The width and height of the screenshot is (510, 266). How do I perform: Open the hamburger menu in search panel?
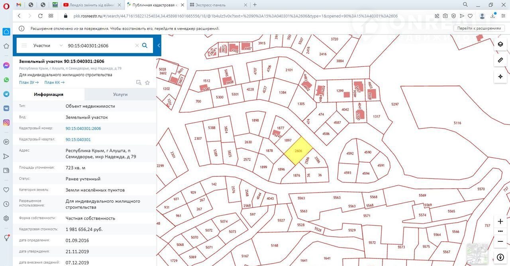click(24, 45)
